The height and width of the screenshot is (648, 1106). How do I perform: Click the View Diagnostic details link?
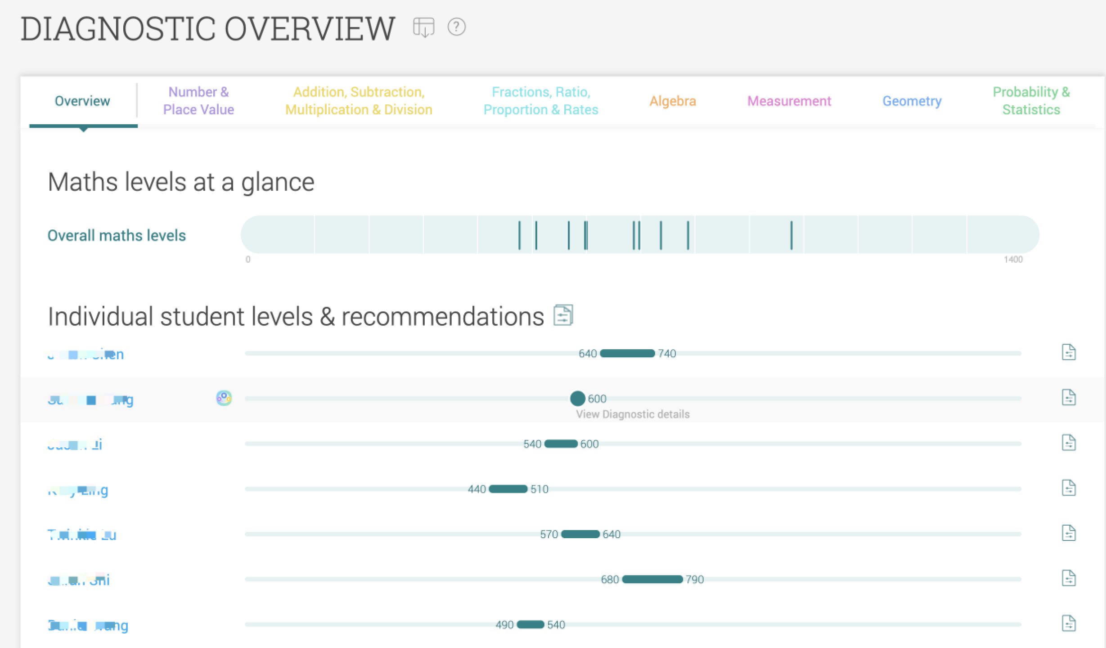[632, 414]
